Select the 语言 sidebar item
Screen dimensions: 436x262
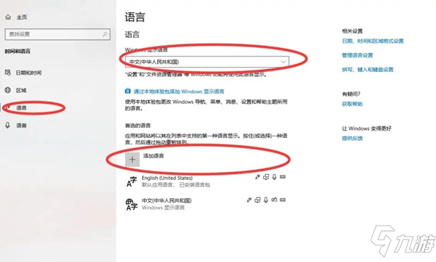click(21, 108)
